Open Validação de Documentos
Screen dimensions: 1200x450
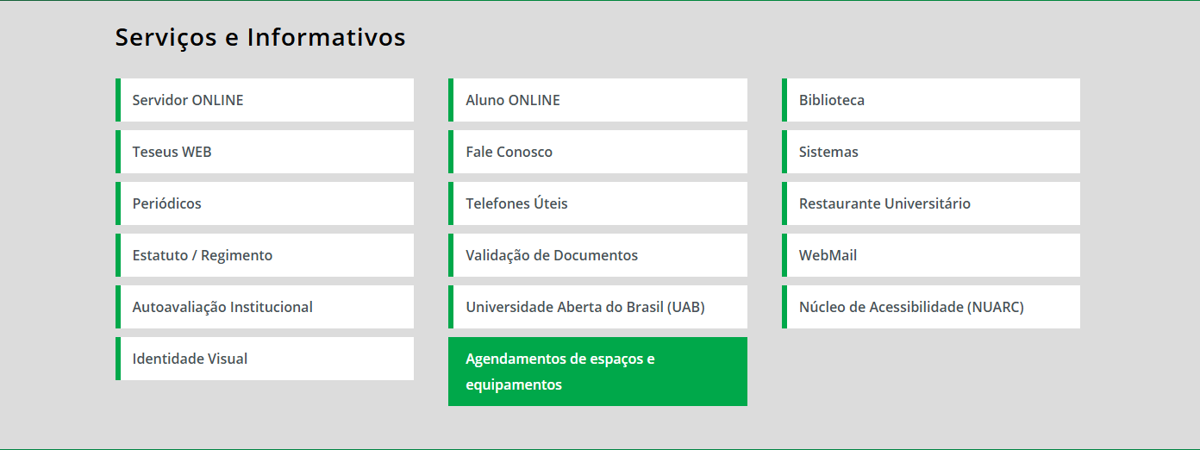552,255
